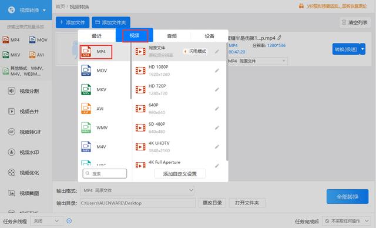Viewport: 376px width, 228px height.
Task: Click 添加自定义设置 button
Action: (180, 174)
